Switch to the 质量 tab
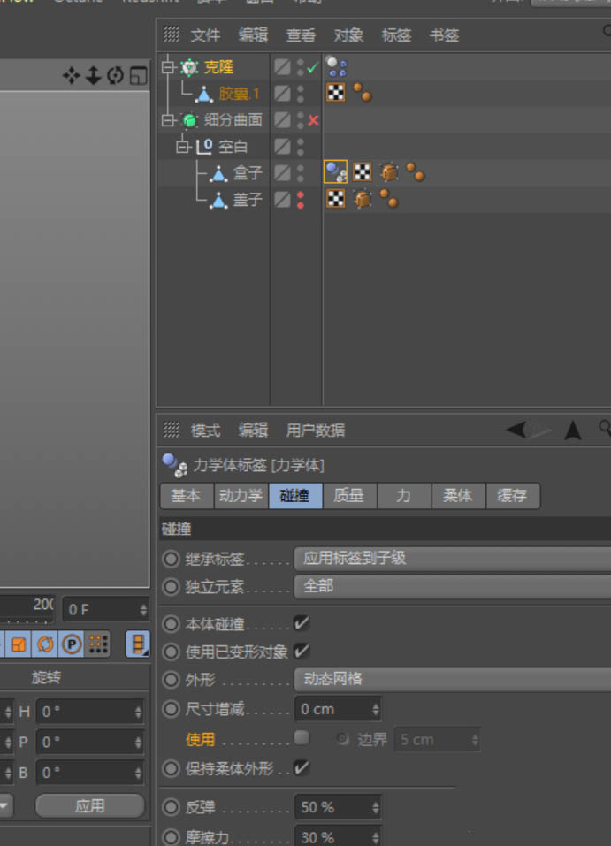The height and width of the screenshot is (846, 611). (349, 495)
